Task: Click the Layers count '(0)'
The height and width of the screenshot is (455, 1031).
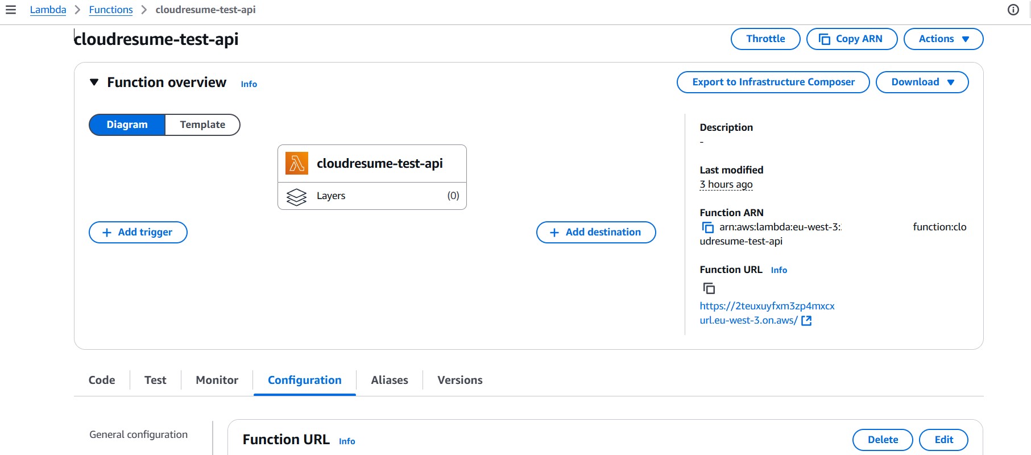Action: [453, 196]
